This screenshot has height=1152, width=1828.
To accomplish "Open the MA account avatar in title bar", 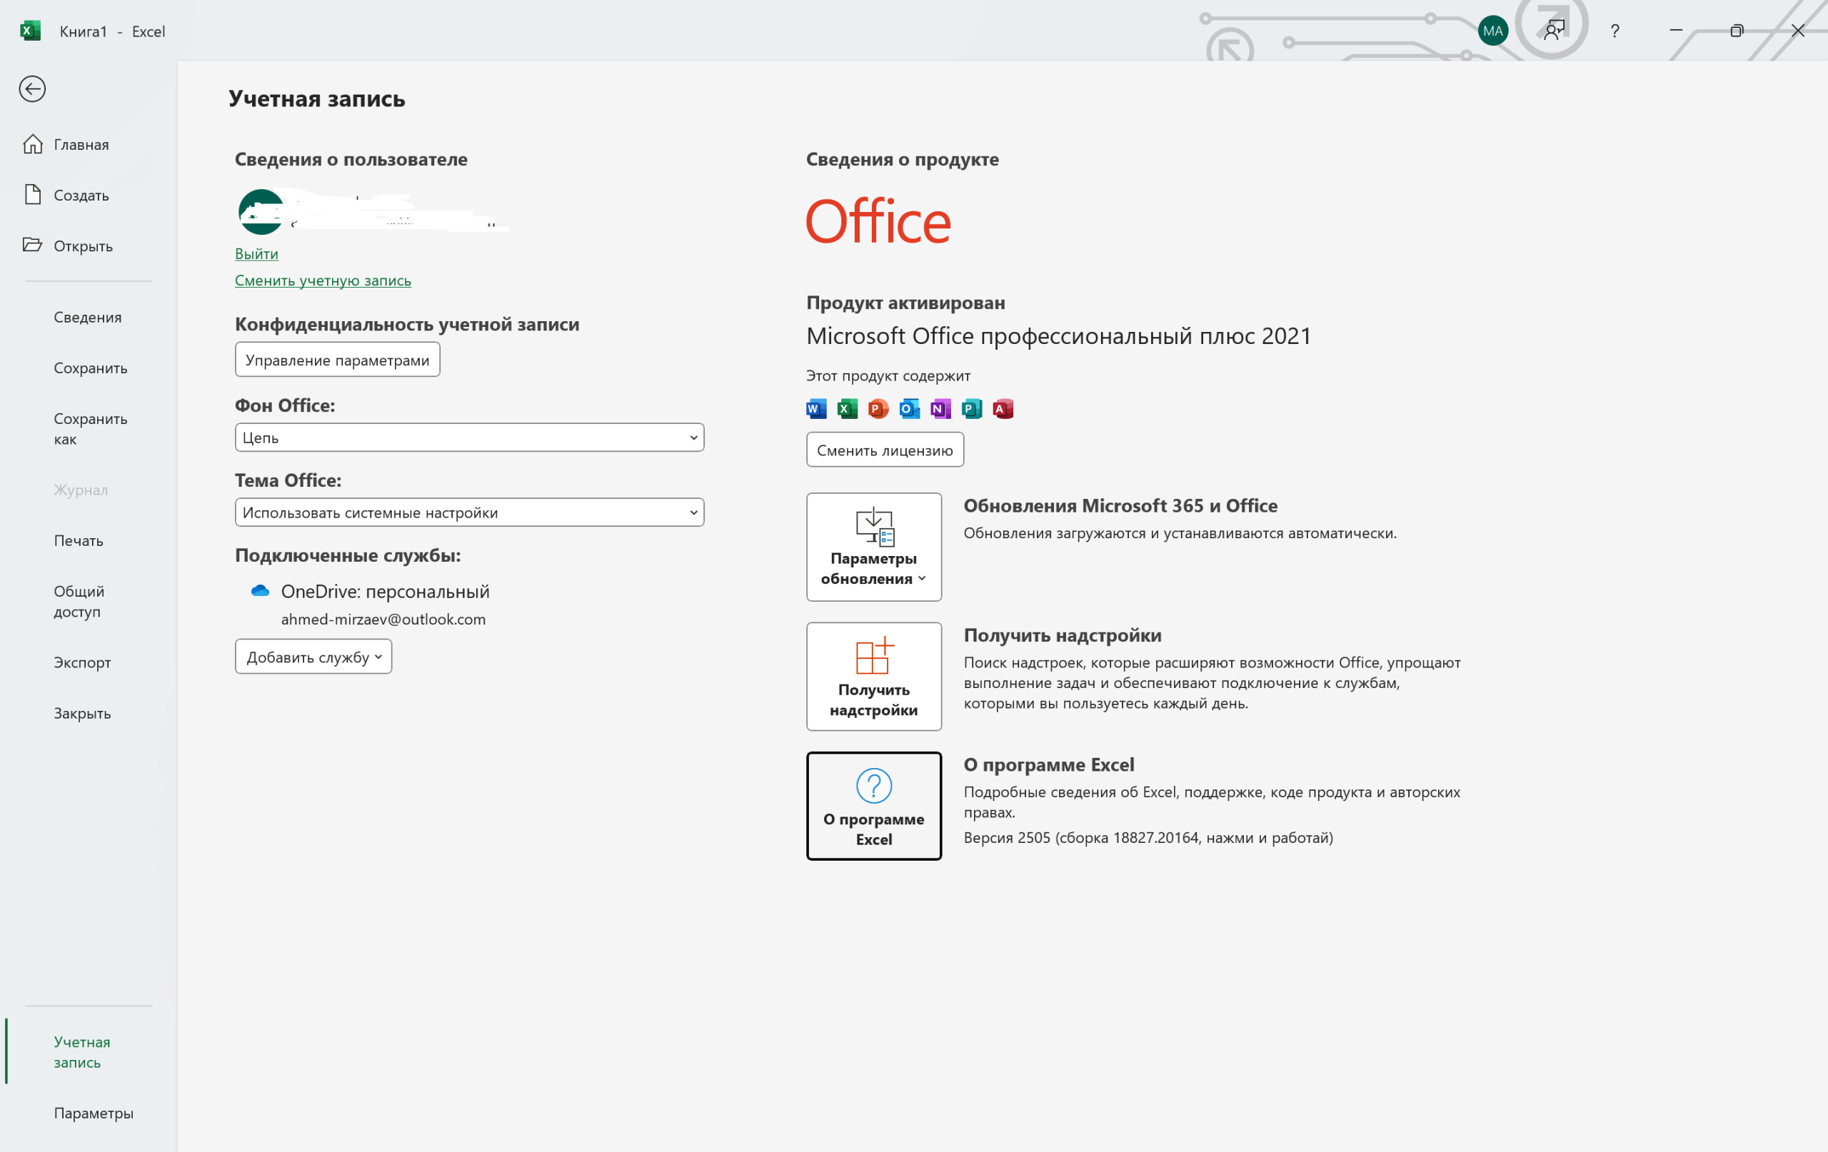I will [x=1492, y=31].
